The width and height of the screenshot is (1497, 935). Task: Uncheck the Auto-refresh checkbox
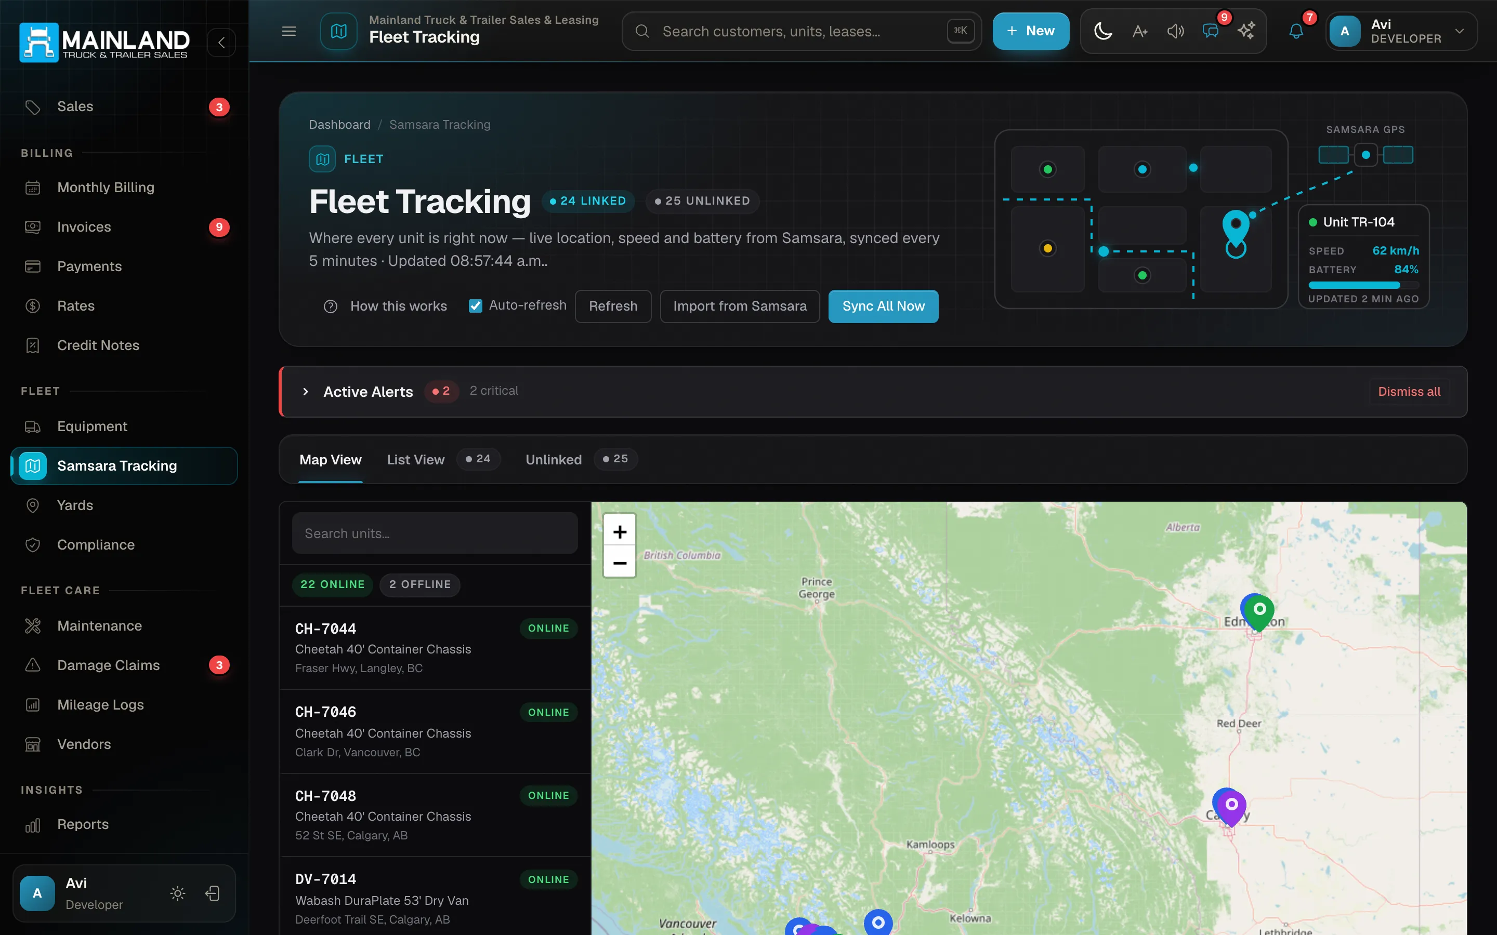(475, 306)
